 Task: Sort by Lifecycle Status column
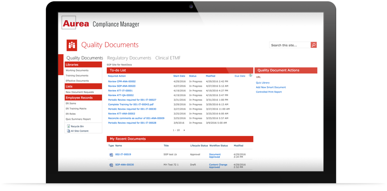pyautogui.click(x=199, y=145)
